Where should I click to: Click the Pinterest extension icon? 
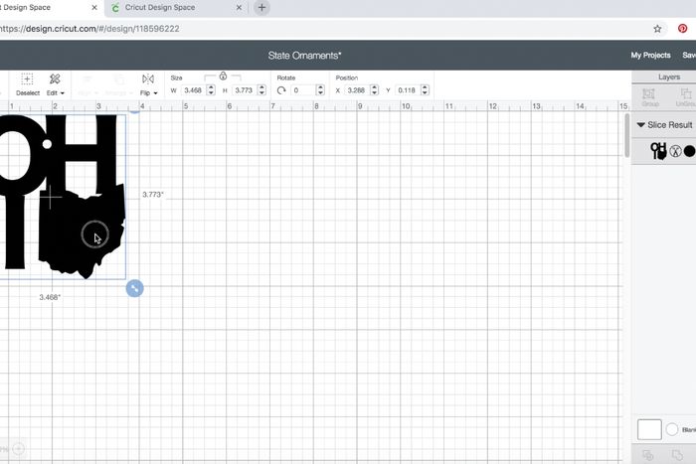683,29
